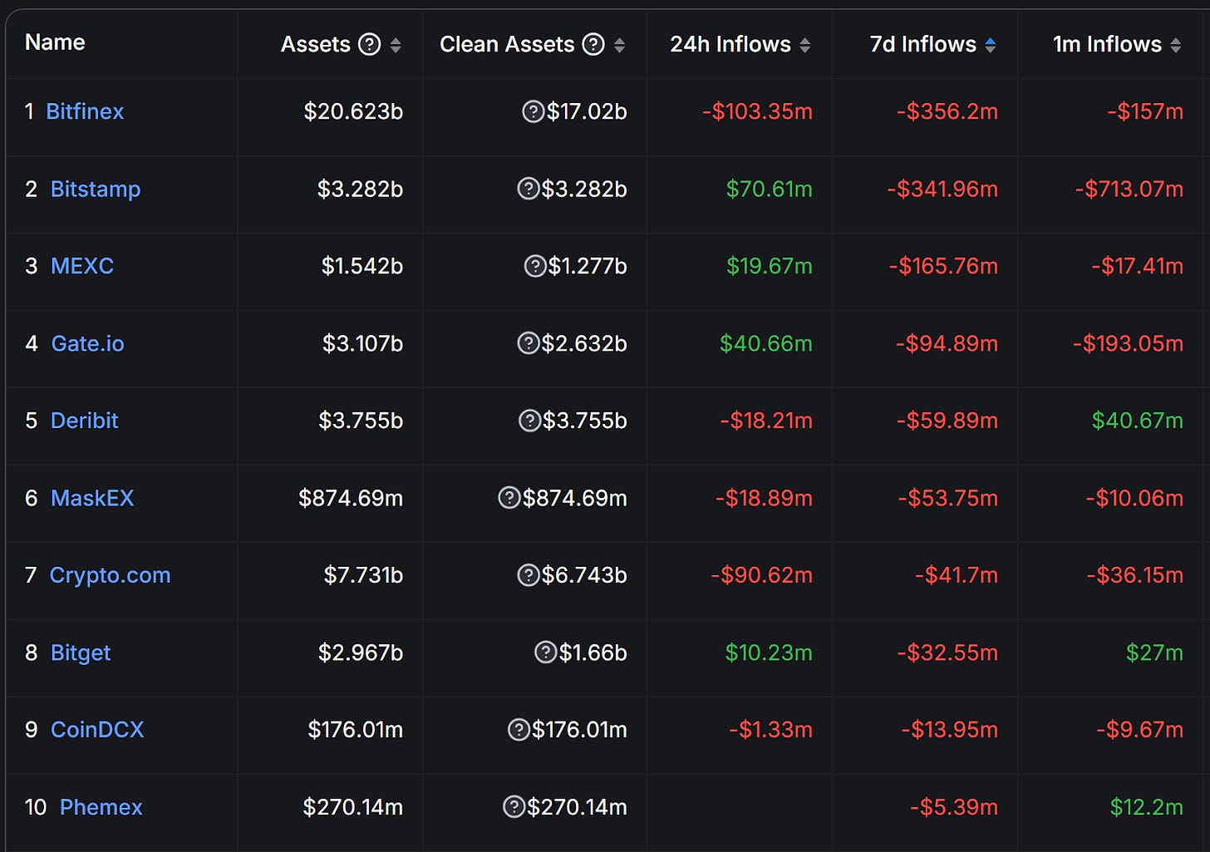1210x852 pixels.
Task: Click the info icon beside Crypto.com clean assets $6.743b
Action: click(529, 574)
